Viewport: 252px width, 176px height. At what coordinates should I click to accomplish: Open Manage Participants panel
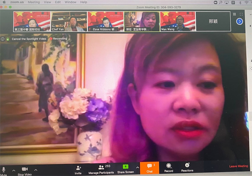point(101,169)
